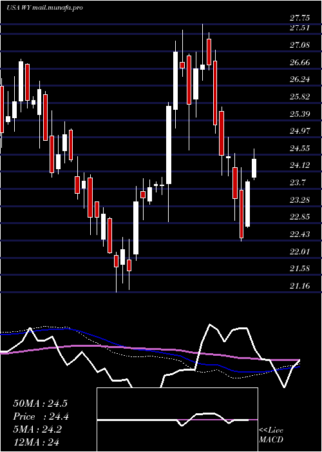This screenshot has width=322, height=452.
Task: Click the 25.82 price level label
Action: click(300, 97)
